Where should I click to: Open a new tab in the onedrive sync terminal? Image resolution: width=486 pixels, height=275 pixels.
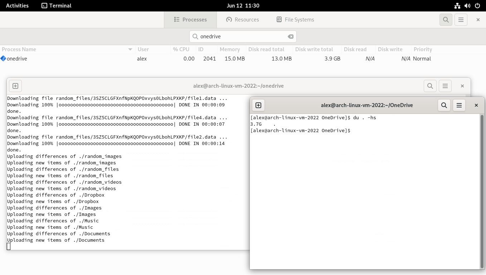(15, 86)
